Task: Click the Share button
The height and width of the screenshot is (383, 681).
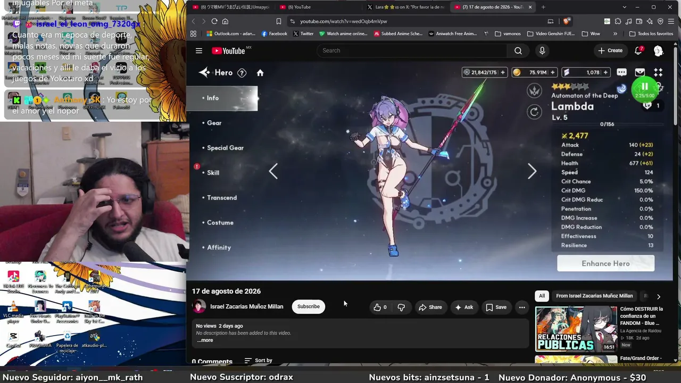Action: [x=430, y=307]
